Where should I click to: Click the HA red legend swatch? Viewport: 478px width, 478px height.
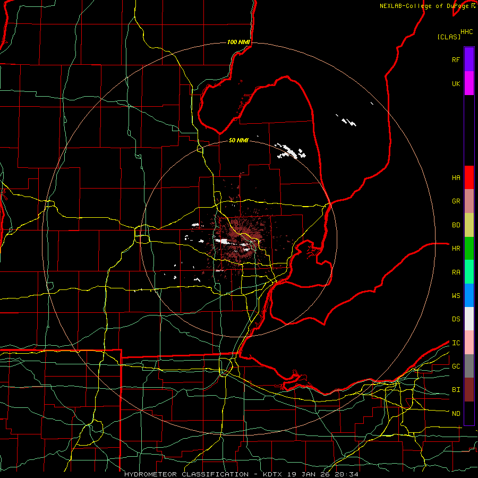click(x=469, y=177)
